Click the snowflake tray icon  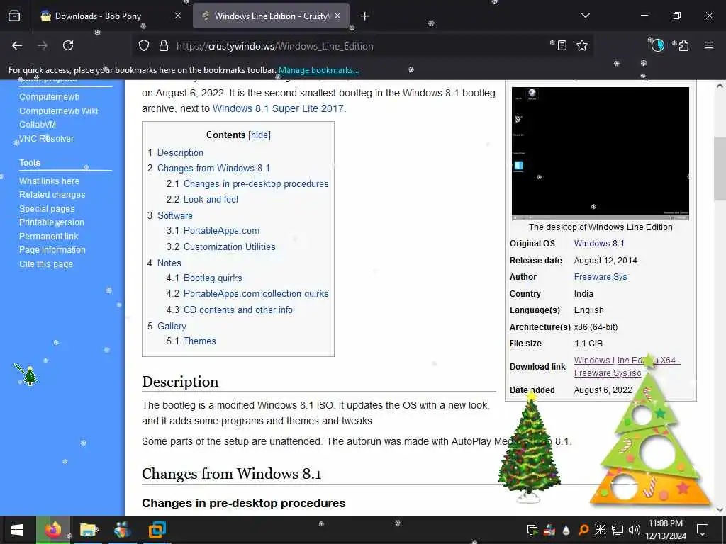point(600,530)
